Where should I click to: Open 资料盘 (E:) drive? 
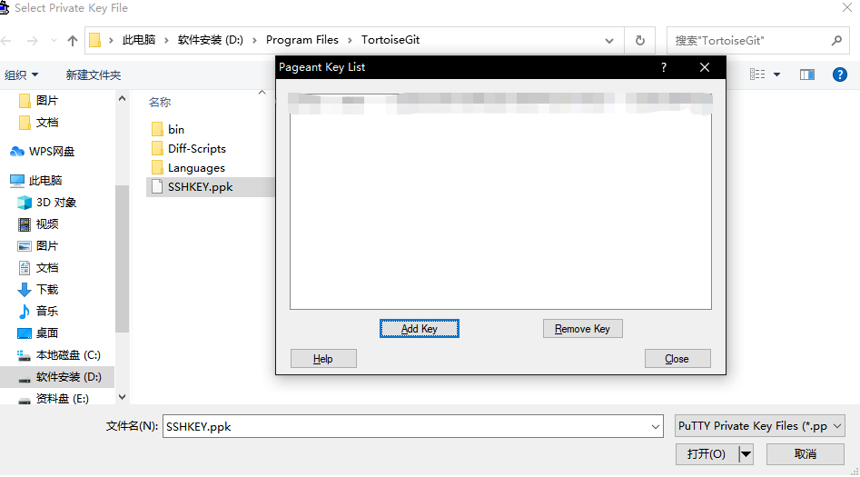(x=54, y=399)
